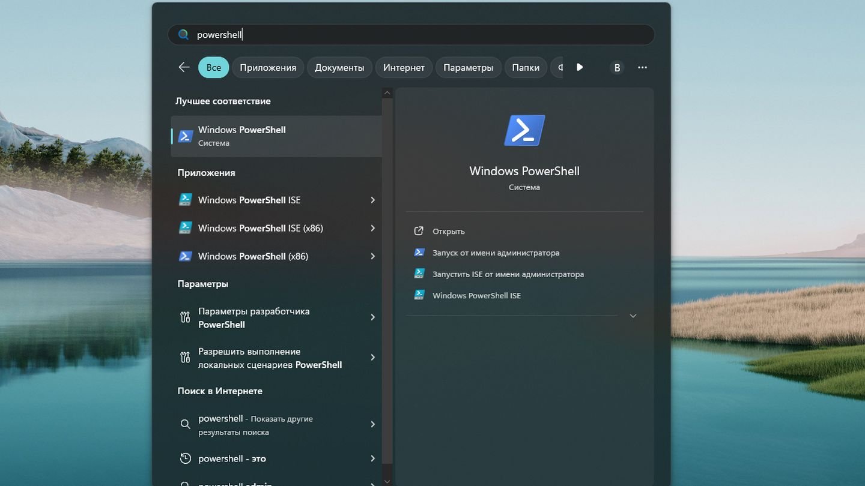This screenshot has width=865, height=486.
Task: Click 'Запуск от имени администратора'
Action: [496, 253]
